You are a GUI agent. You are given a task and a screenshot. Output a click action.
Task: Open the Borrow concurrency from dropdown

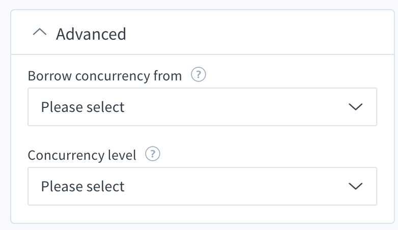[x=202, y=107]
